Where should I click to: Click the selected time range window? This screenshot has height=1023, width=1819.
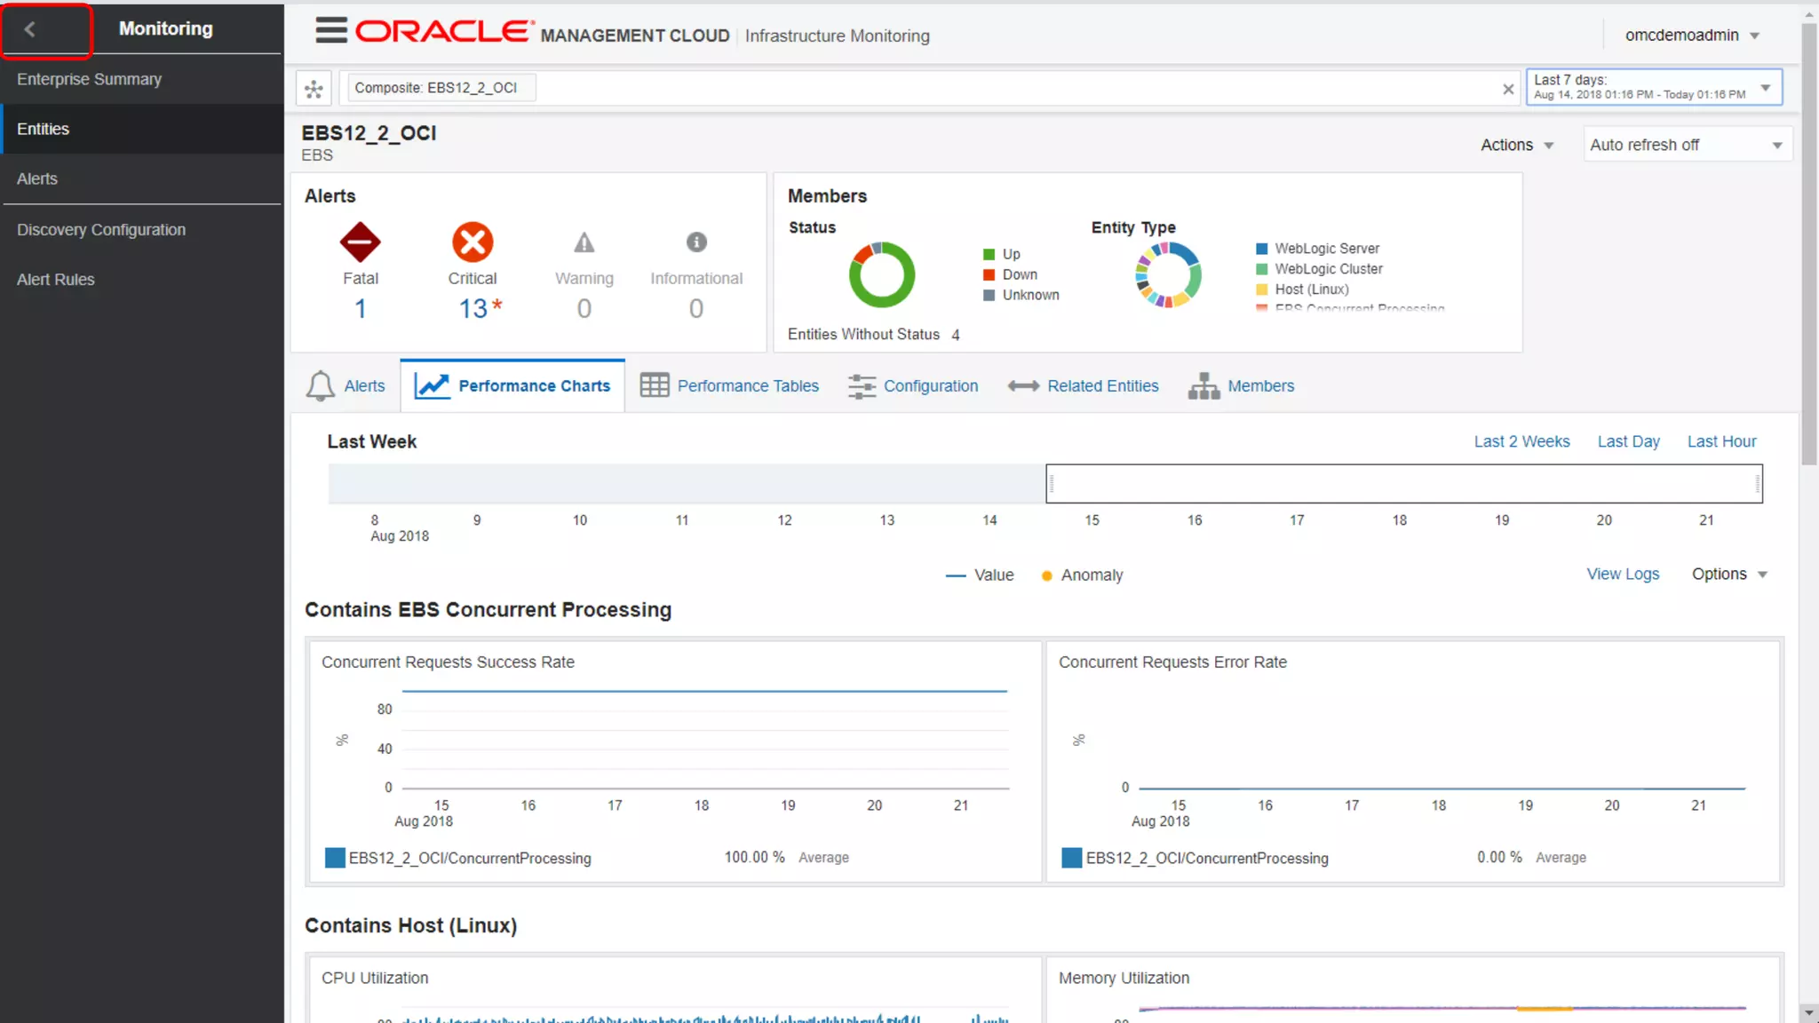(1403, 484)
